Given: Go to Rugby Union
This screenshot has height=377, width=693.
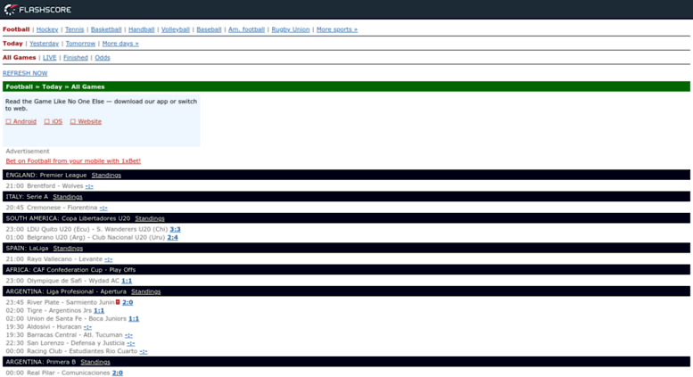Looking at the screenshot, I should (x=291, y=29).
